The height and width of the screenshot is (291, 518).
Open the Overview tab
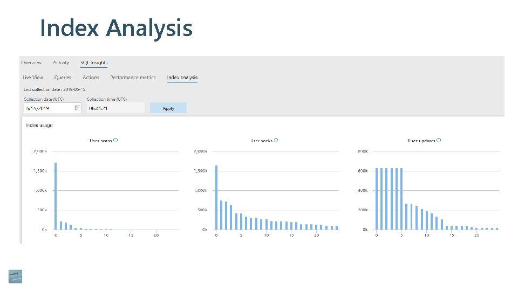31,63
